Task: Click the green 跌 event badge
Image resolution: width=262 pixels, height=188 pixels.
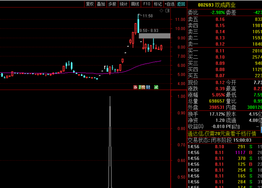Action: pos(140,87)
